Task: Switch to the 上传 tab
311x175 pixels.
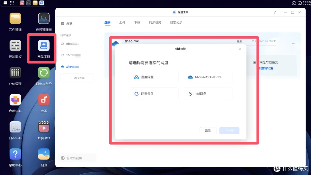Action: click(122, 22)
